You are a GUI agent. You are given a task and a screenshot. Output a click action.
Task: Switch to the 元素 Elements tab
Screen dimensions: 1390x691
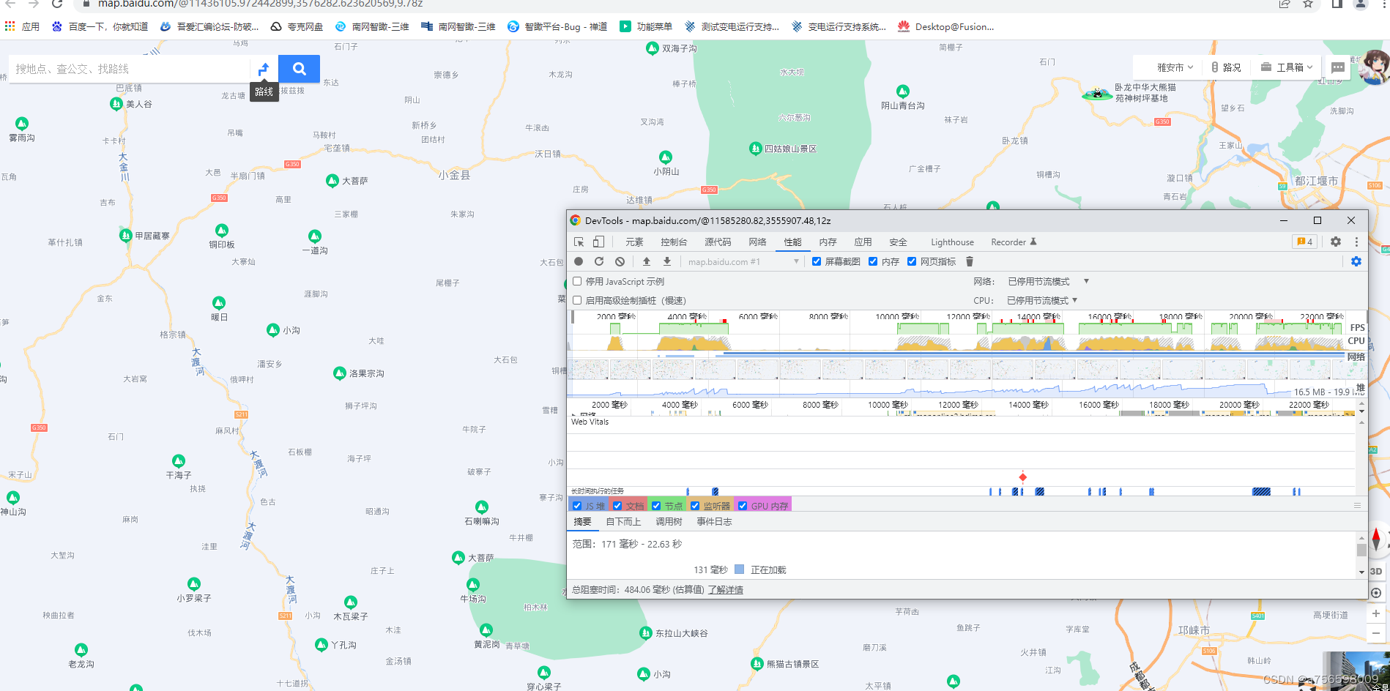click(634, 242)
